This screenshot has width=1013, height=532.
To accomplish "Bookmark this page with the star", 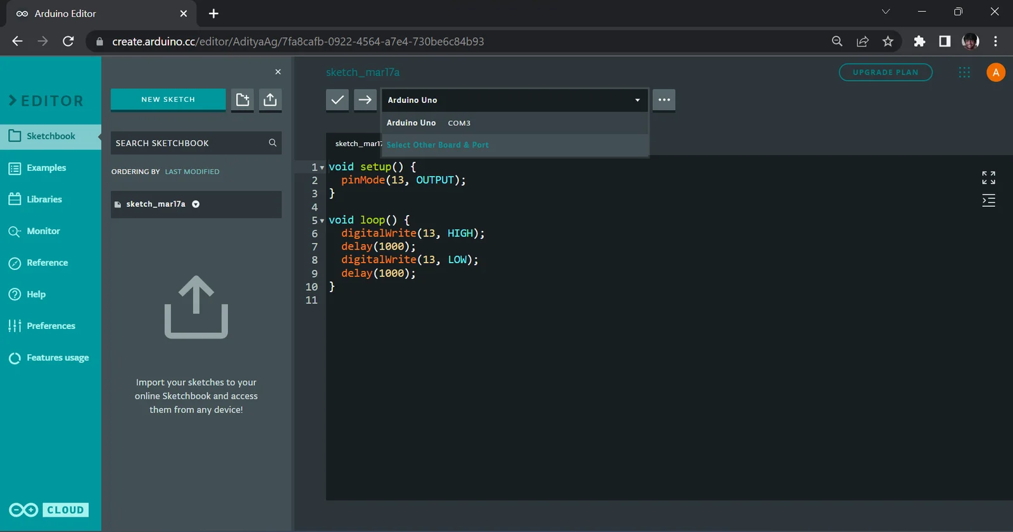I will point(888,41).
